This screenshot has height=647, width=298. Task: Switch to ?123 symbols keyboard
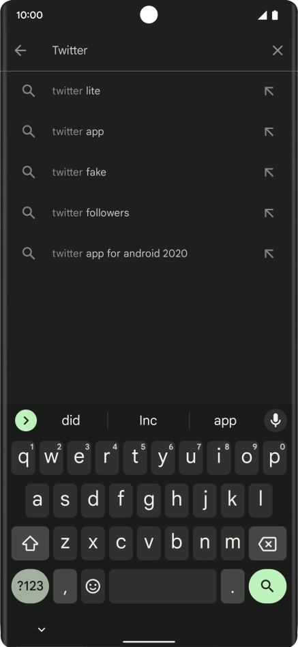[30, 586]
